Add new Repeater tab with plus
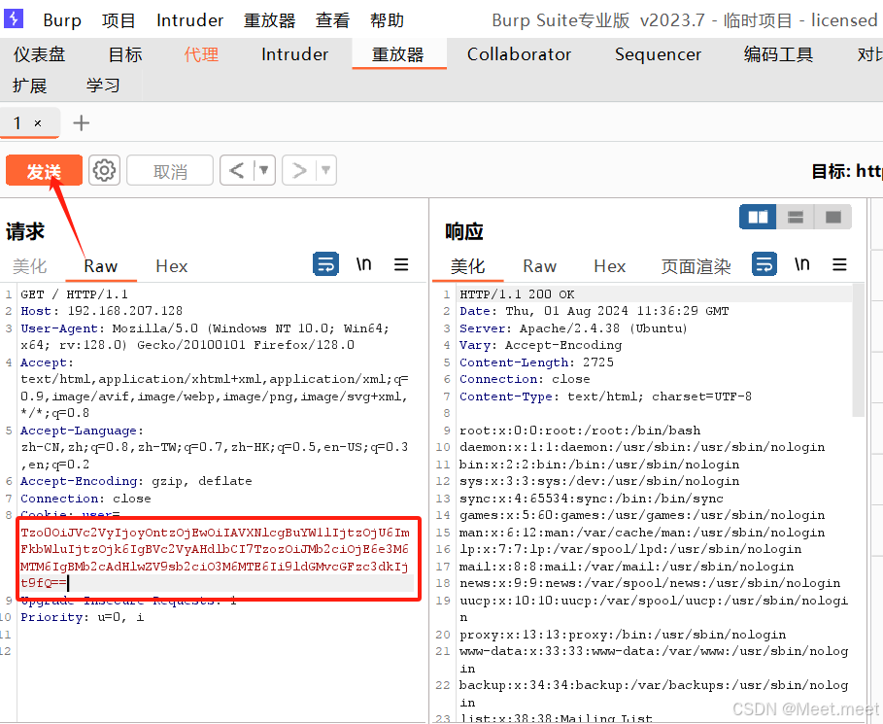The image size is (883, 724). tap(81, 122)
